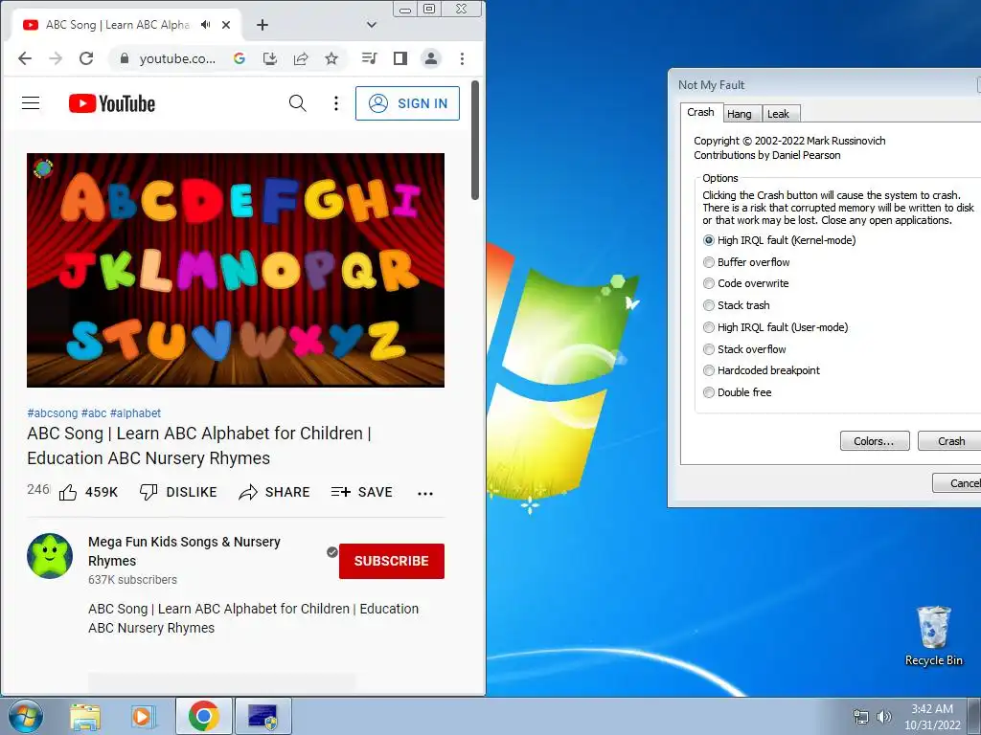The height and width of the screenshot is (735, 981).
Task: Select Stack overflow option
Action: (x=744, y=348)
